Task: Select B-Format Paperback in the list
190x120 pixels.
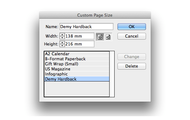Action: coord(77,59)
